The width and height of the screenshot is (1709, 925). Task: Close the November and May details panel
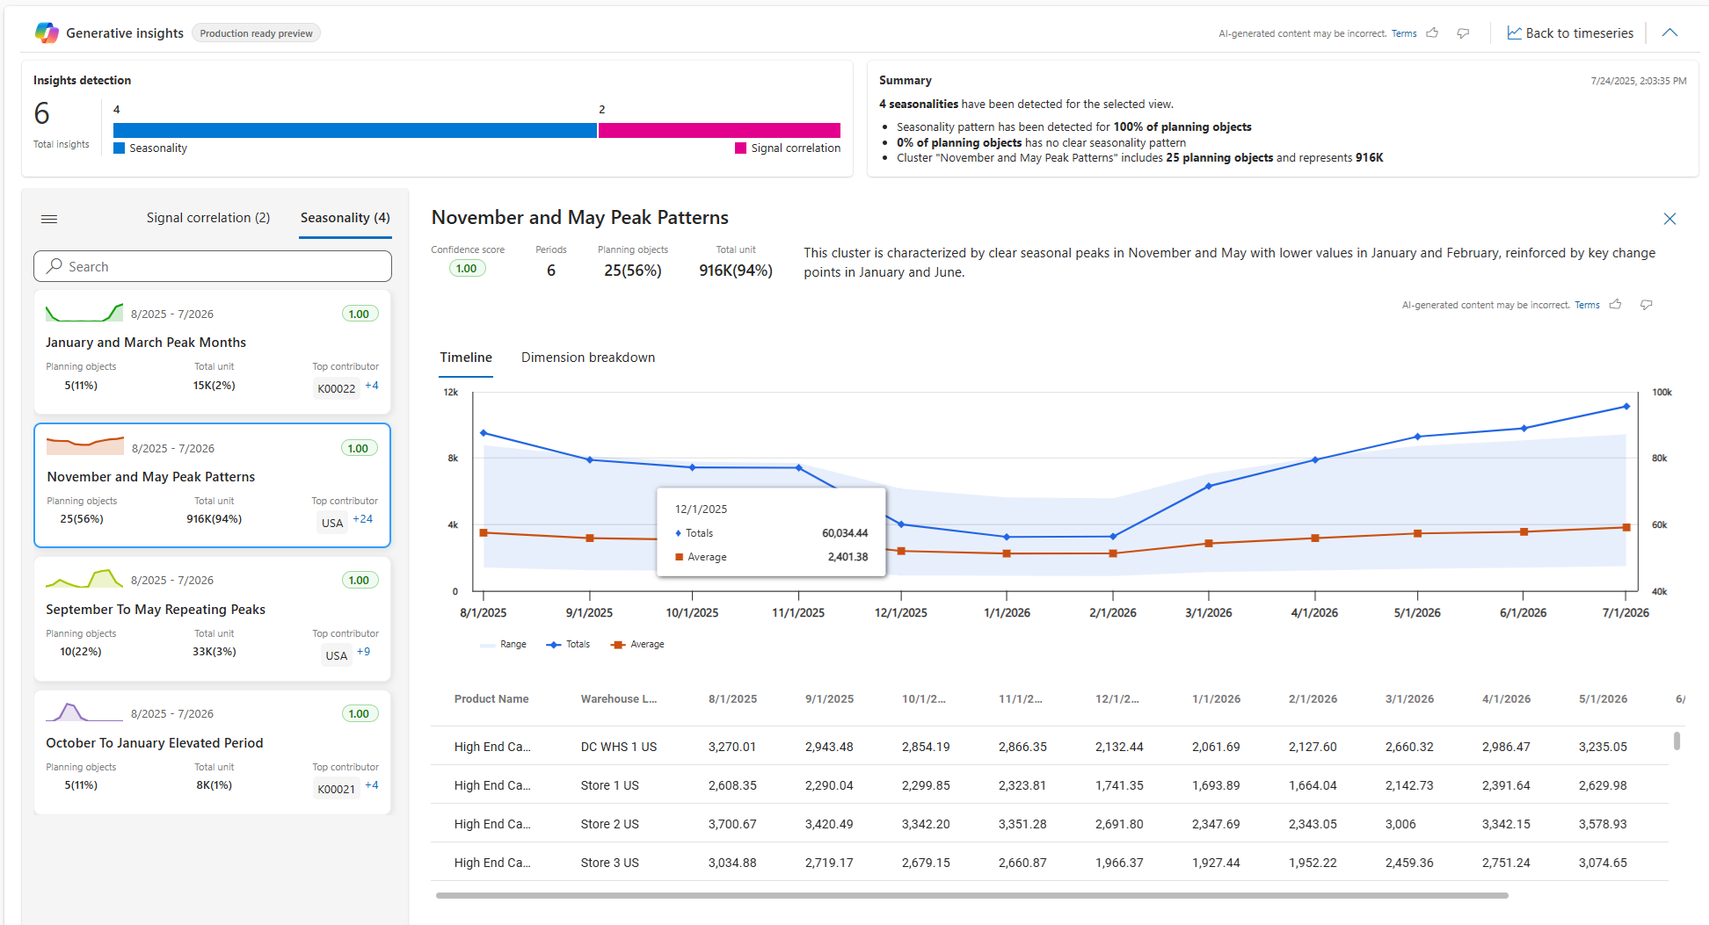(1669, 219)
